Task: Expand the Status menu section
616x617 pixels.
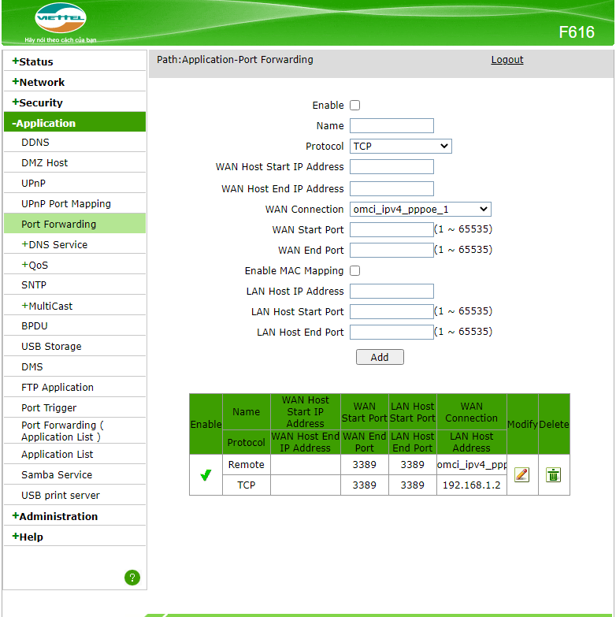Action: [x=32, y=61]
